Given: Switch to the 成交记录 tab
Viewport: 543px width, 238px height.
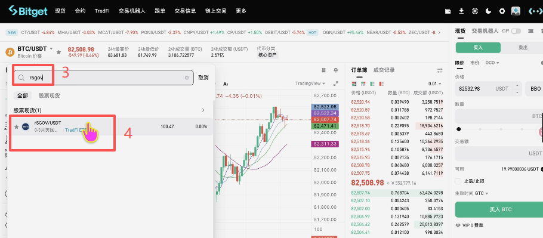Looking at the screenshot, I should coord(384,70).
